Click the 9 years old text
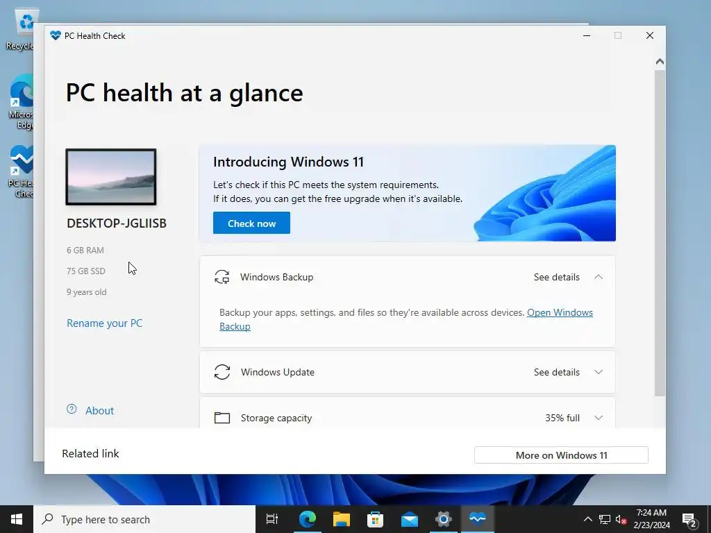This screenshot has height=533, width=711. [x=87, y=292]
